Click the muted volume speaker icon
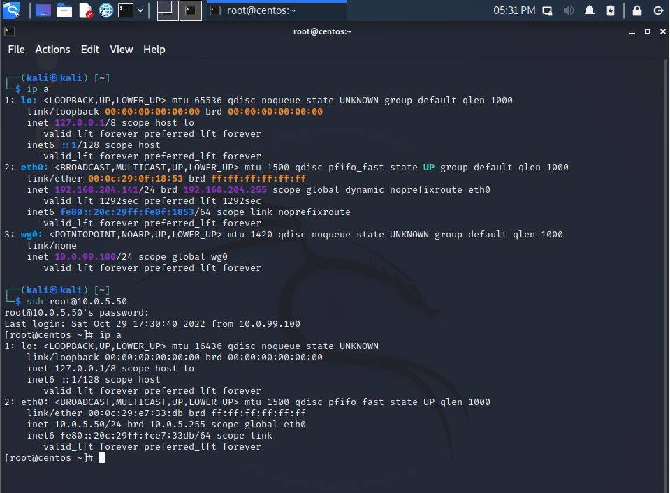The height and width of the screenshot is (493, 670). pos(568,10)
